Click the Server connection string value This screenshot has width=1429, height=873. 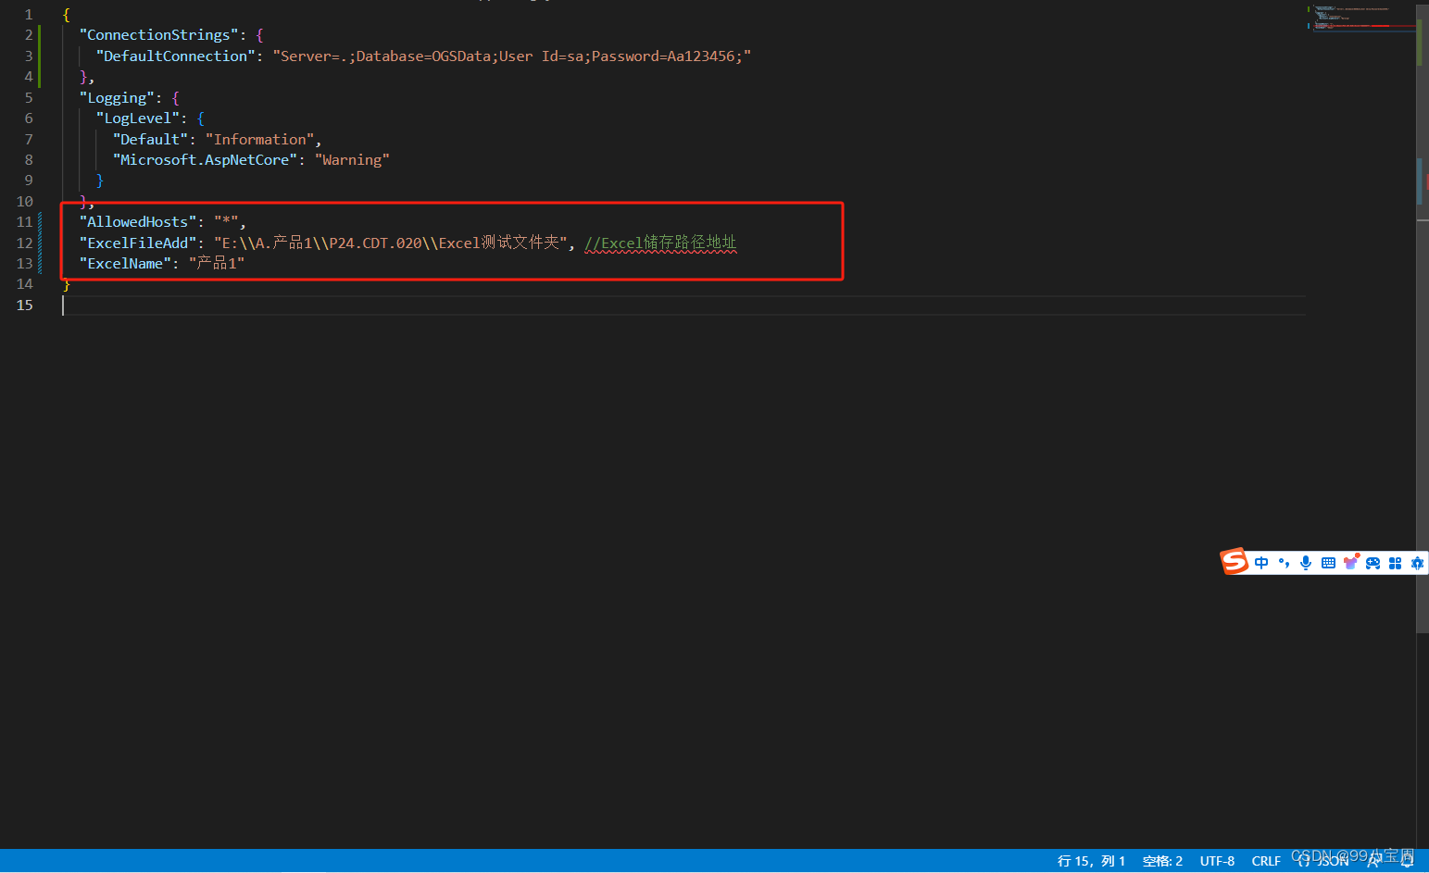click(x=512, y=56)
